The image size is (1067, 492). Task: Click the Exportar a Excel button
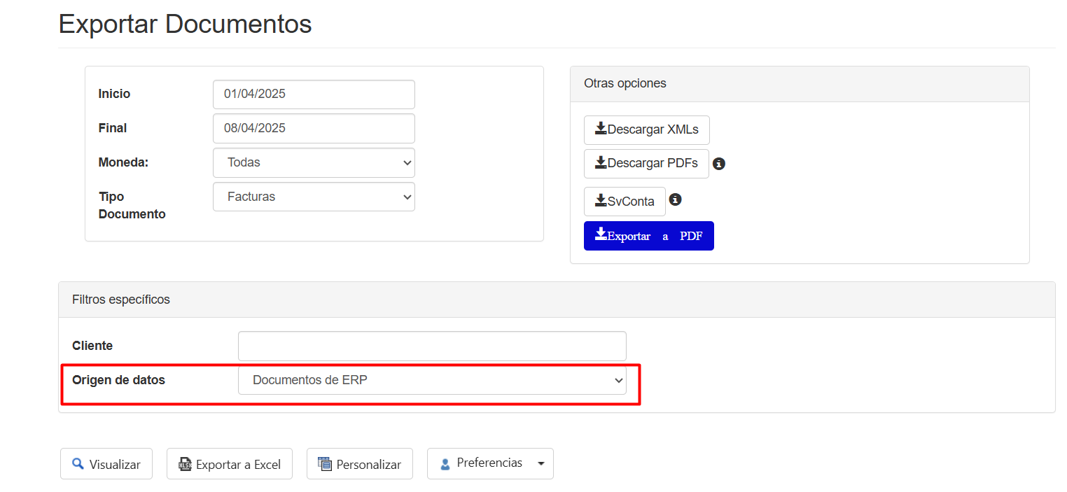pos(230,464)
